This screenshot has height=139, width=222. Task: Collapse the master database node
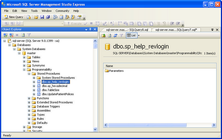click(19, 53)
